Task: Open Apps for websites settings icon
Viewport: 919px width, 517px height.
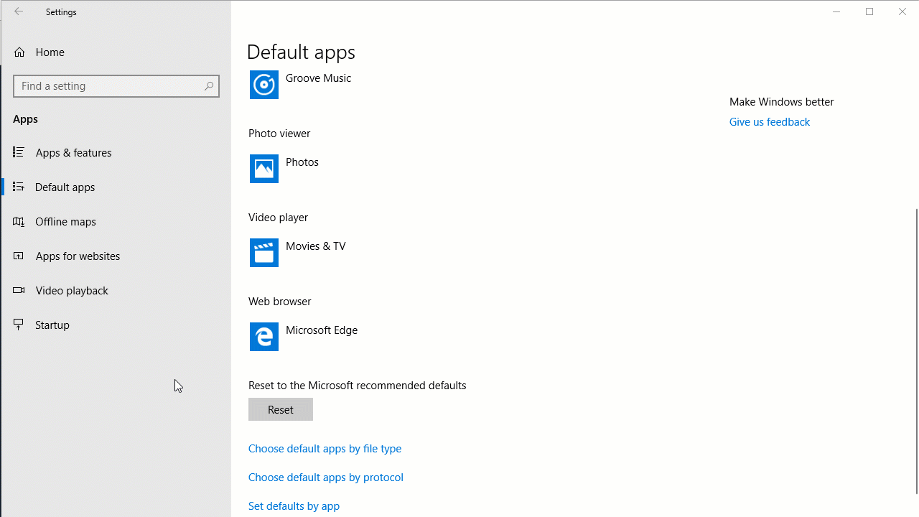Action: click(19, 256)
